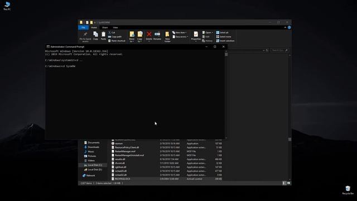357x201 pixels.
Task: Switch to the Share ribbon tab
Action: [x=105, y=27]
